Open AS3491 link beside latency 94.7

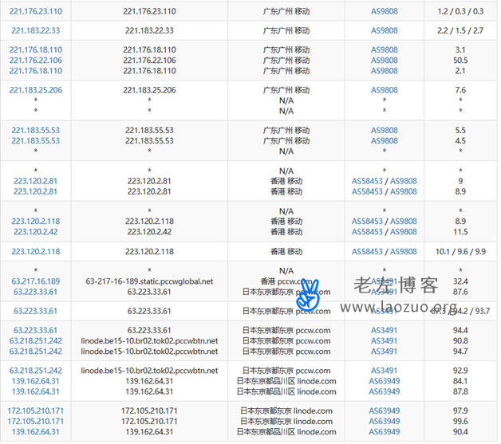click(384, 351)
